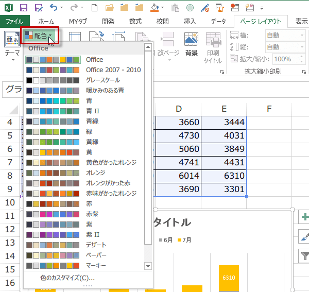Select cell containing 6014
The width and height of the screenshot is (309, 292).
tap(178, 176)
